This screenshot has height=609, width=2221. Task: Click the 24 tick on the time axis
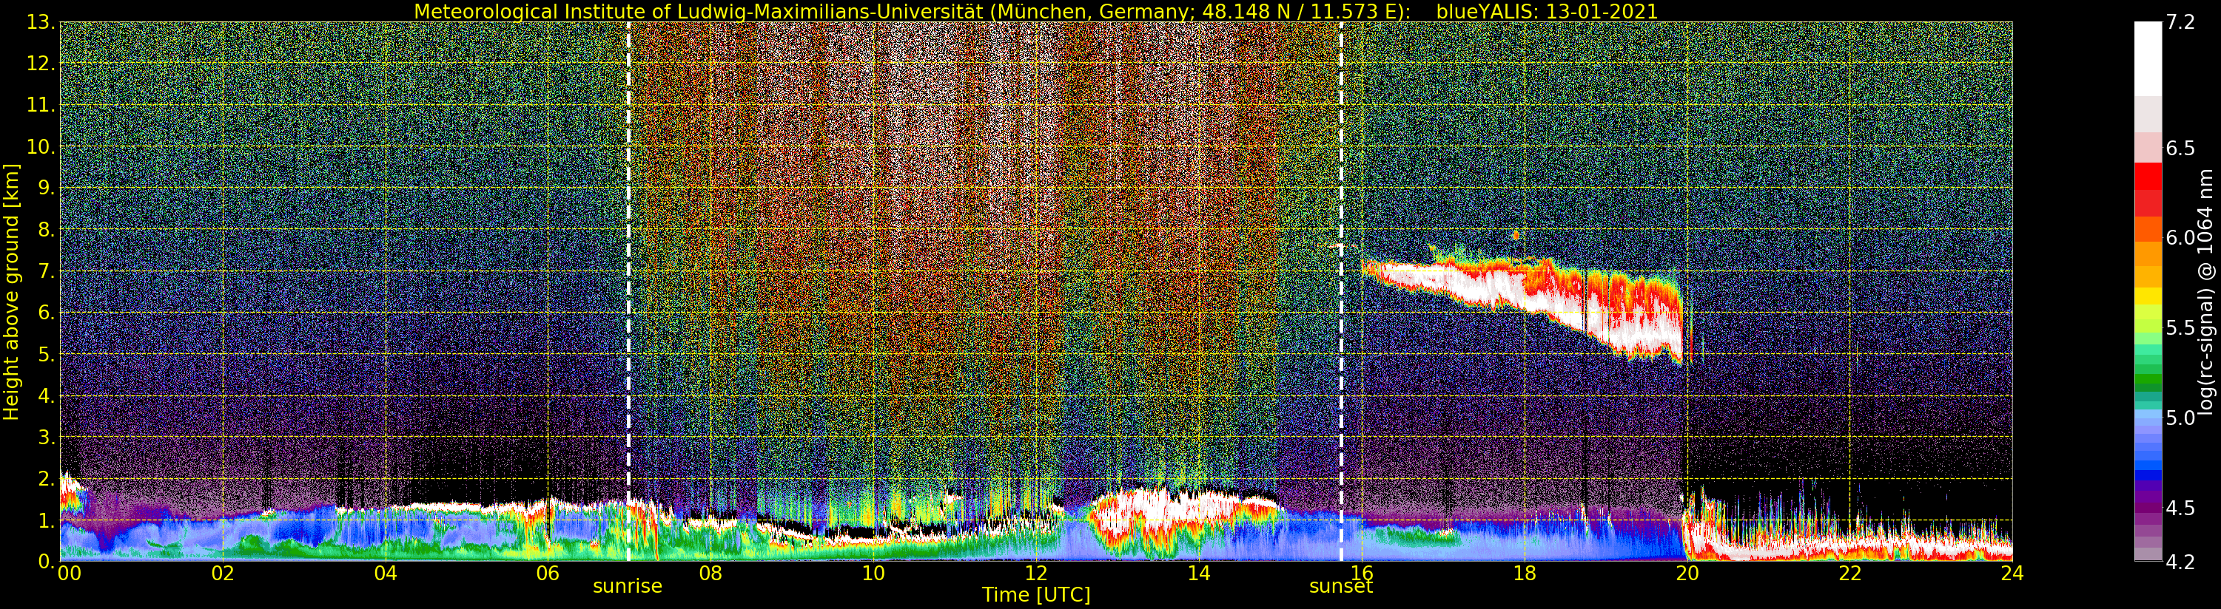[2012, 574]
